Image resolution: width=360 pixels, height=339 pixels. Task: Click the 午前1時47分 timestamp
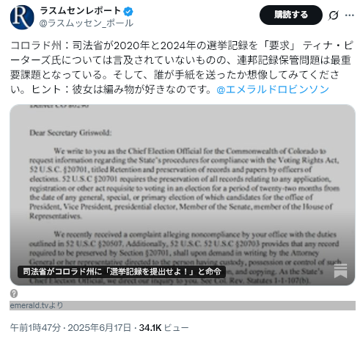point(35,328)
